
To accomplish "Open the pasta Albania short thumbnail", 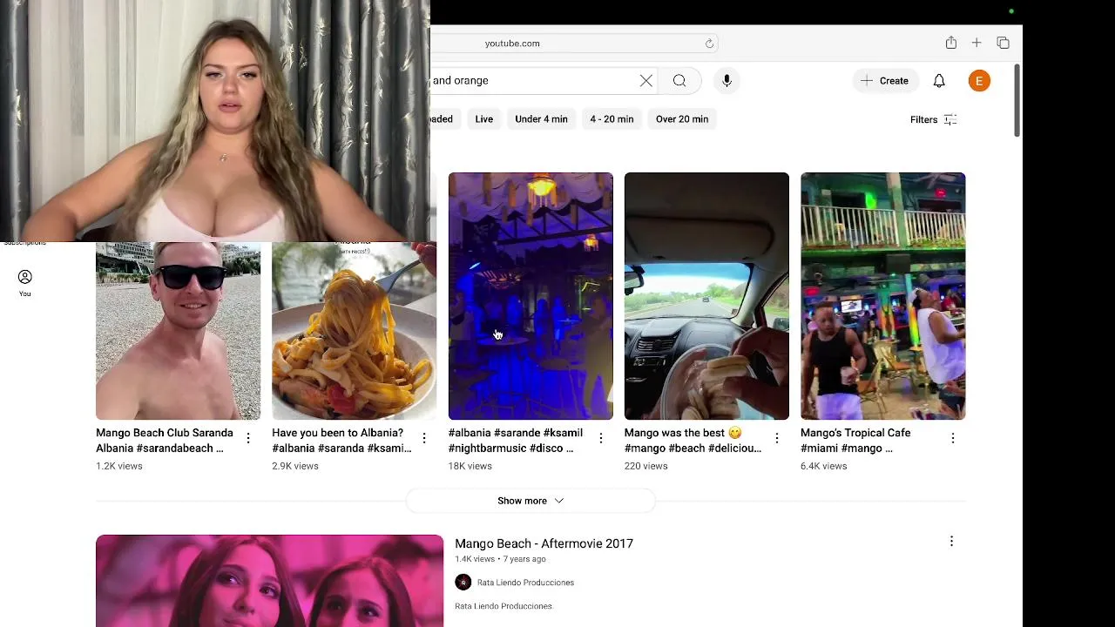I will pos(354,332).
